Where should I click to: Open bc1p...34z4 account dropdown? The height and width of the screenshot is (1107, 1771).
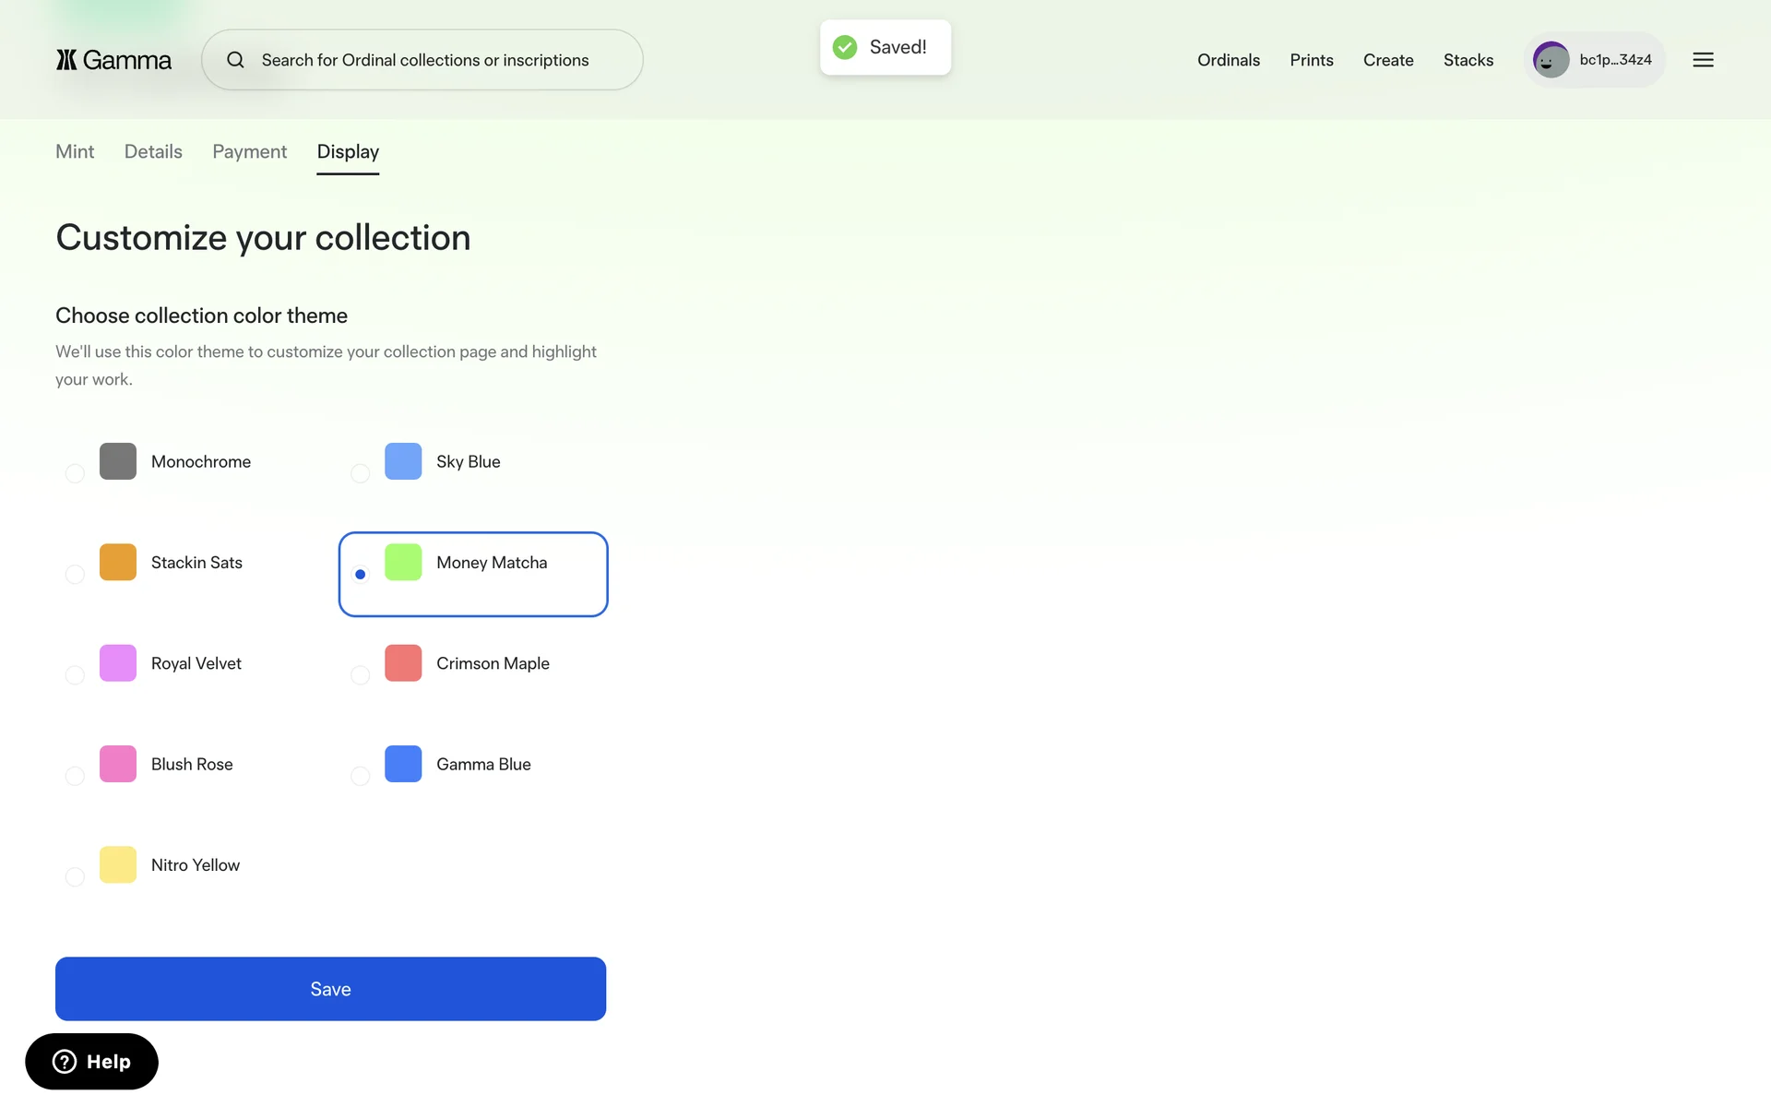click(1615, 60)
